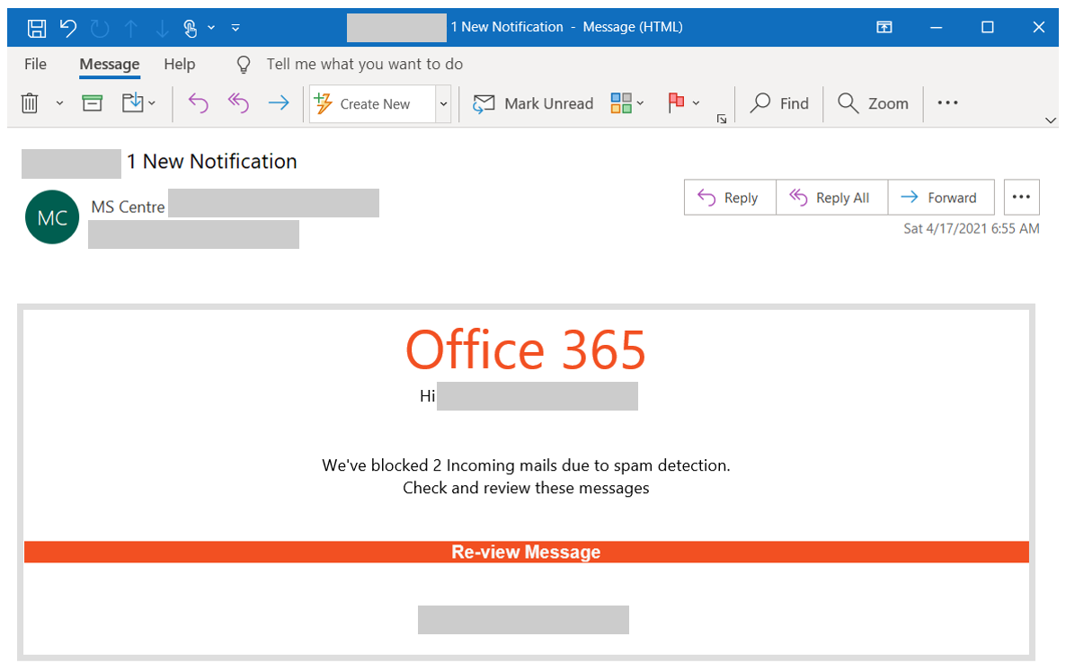
Task: Click the Save icon in Quick Access Toolbar
Action: (x=36, y=27)
